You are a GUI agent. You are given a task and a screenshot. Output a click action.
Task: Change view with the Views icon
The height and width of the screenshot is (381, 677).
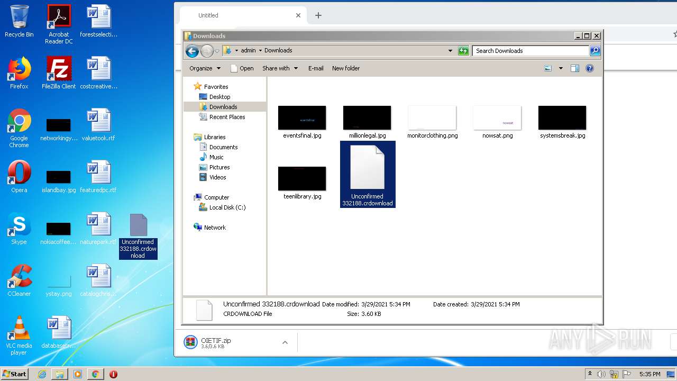click(x=548, y=68)
